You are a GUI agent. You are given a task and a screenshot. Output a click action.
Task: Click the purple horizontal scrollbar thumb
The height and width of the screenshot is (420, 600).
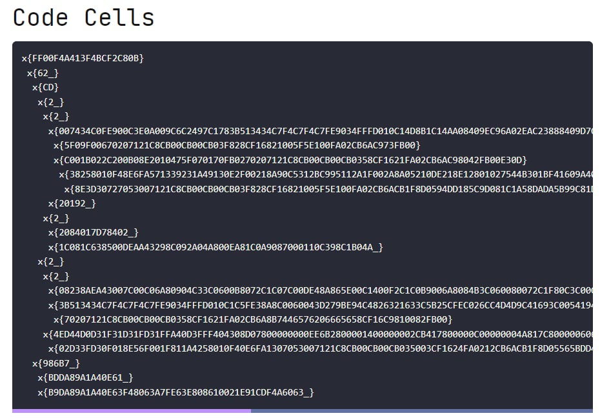(x=132, y=411)
